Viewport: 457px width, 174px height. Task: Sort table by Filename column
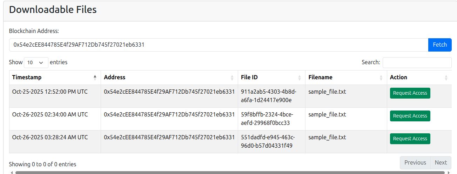click(x=346, y=78)
